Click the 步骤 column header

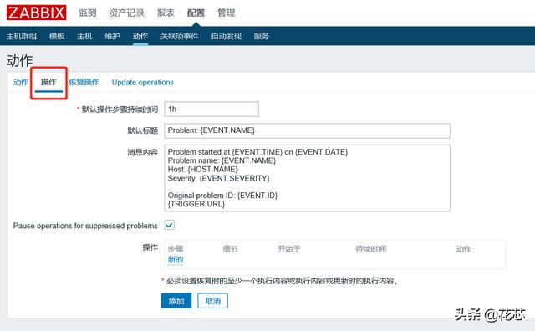[176, 249]
